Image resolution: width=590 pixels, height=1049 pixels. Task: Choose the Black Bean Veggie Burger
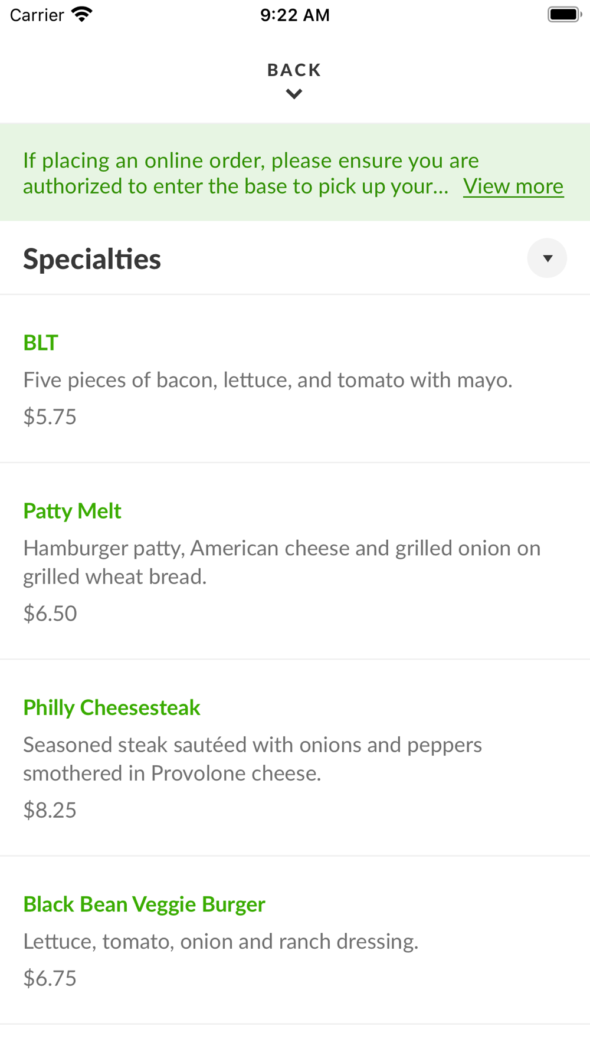point(144,904)
